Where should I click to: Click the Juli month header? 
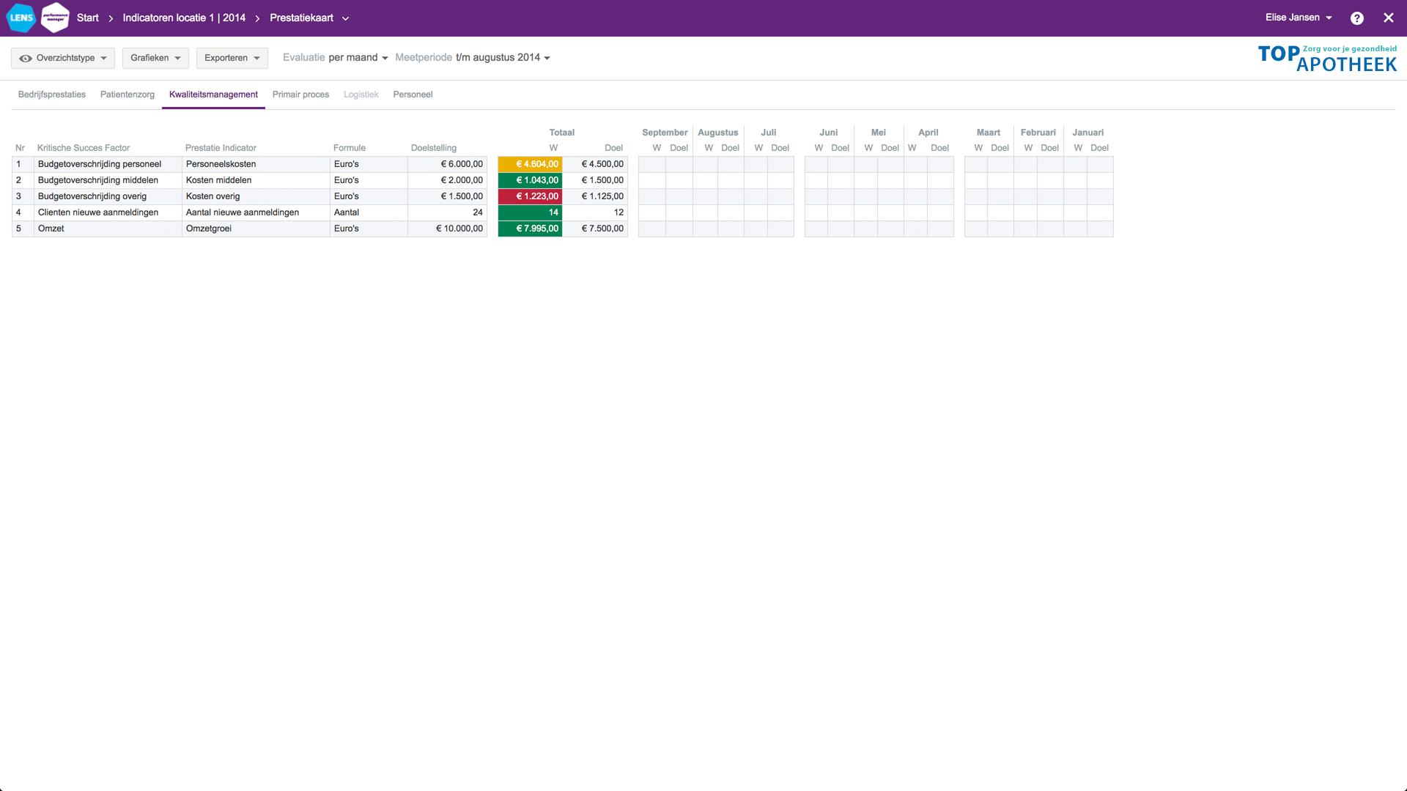pyautogui.click(x=768, y=133)
